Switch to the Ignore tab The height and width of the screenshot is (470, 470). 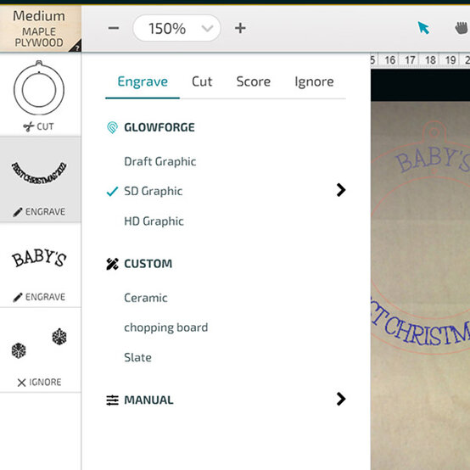[314, 81]
